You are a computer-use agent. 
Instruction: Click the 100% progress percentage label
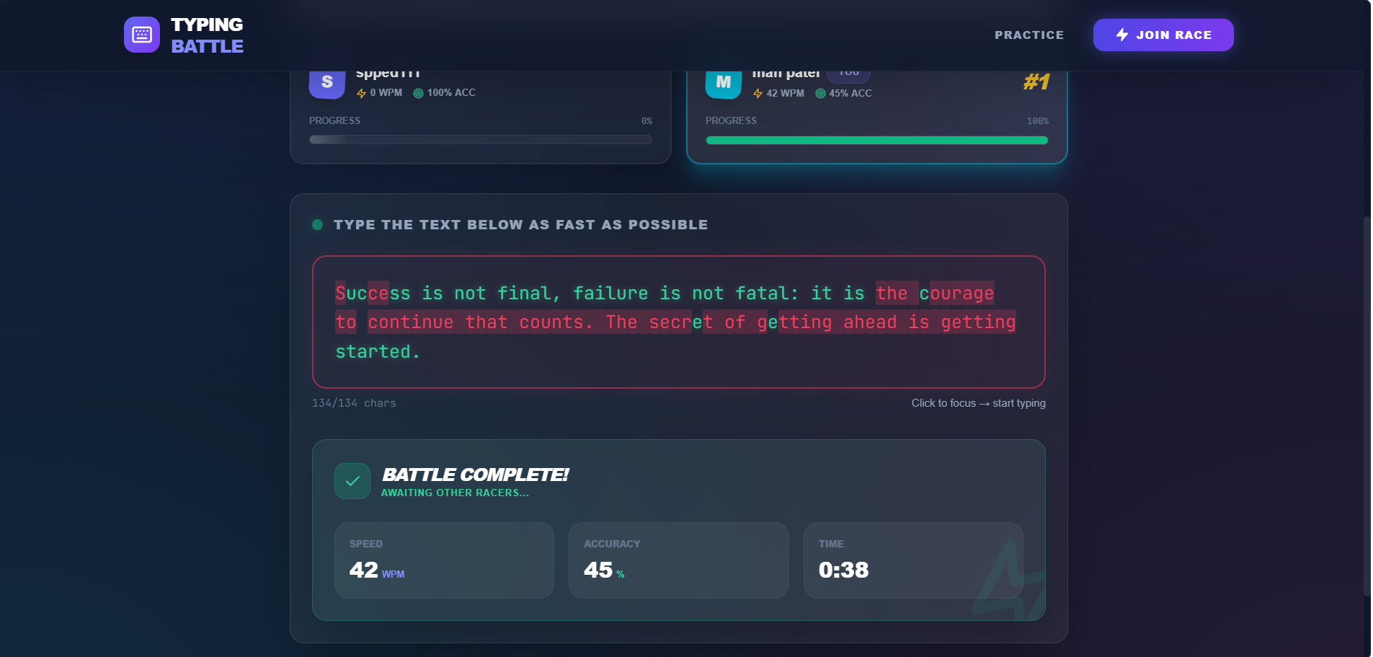click(1038, 121)
